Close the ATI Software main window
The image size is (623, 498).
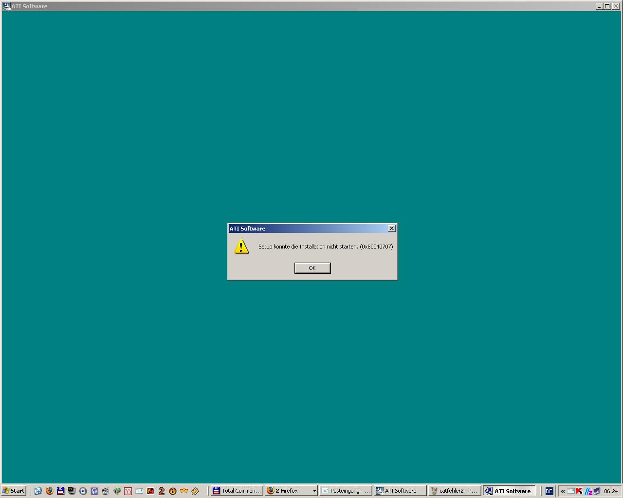[x=616, y=6]
